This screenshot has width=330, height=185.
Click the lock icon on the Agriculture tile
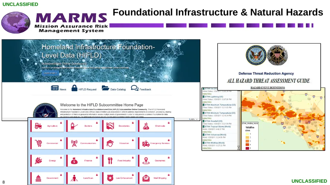(x=61, y=123)
